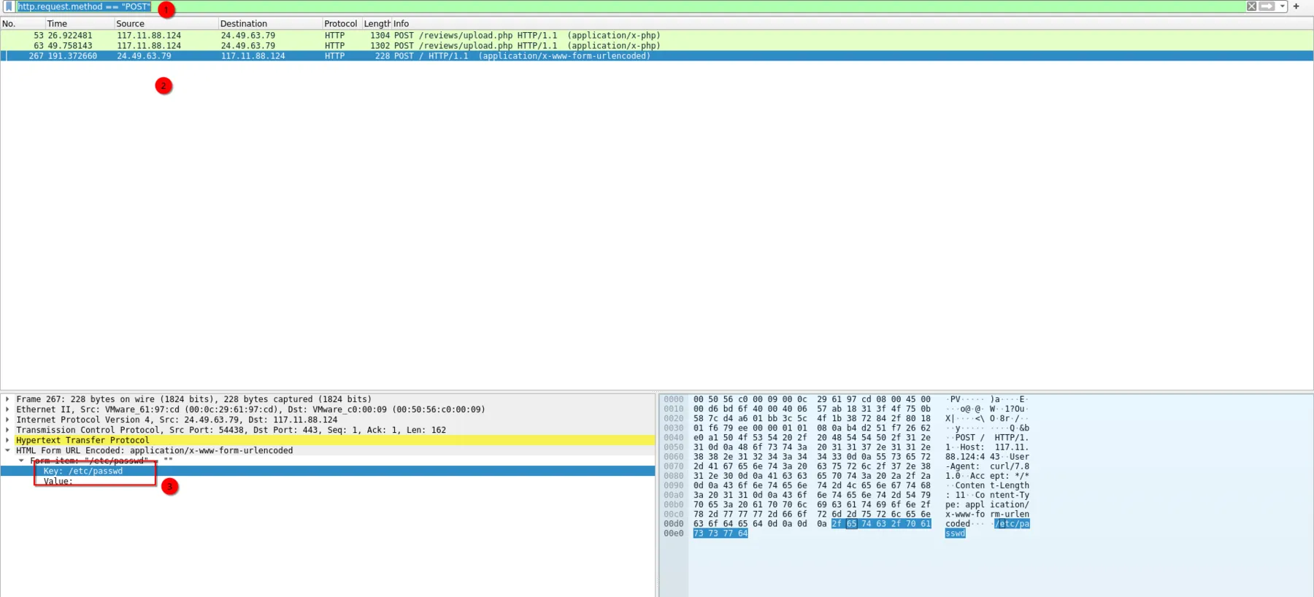This screenshot has height=597, width=1314.
Task: Sort packets by the Time column
Action: tap(79, 23)
